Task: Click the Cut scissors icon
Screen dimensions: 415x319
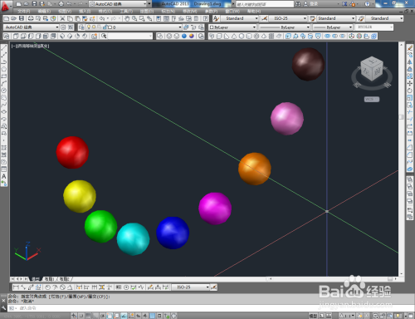Action: (x=62, y=18)
